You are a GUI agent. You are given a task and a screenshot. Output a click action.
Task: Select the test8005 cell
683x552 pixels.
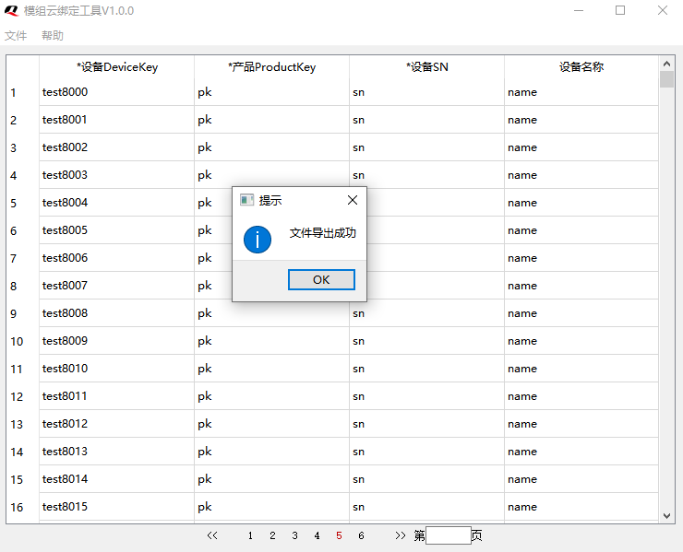pyautogui.click(x=116, y=230)
